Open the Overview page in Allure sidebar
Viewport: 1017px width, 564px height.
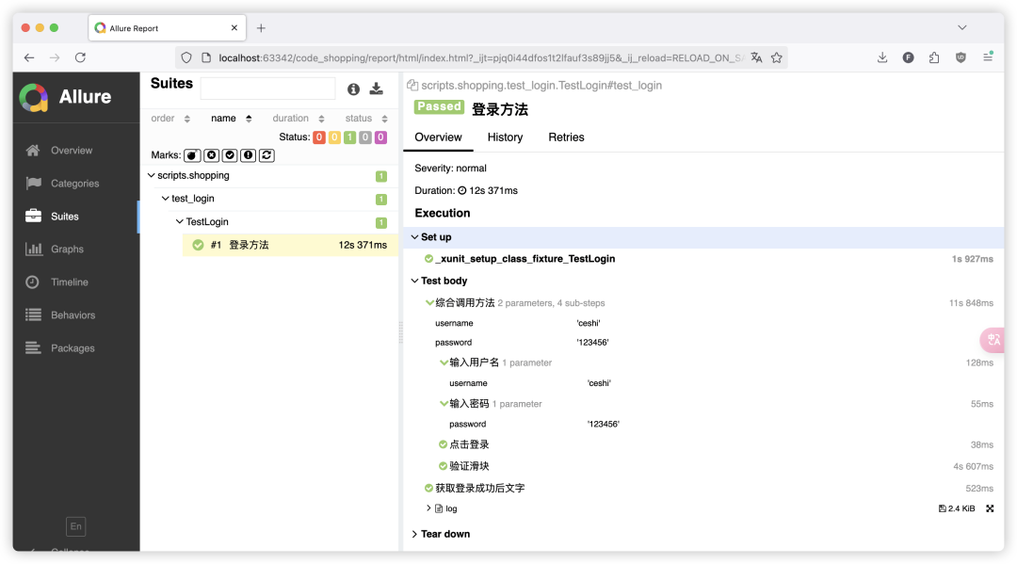72,151
